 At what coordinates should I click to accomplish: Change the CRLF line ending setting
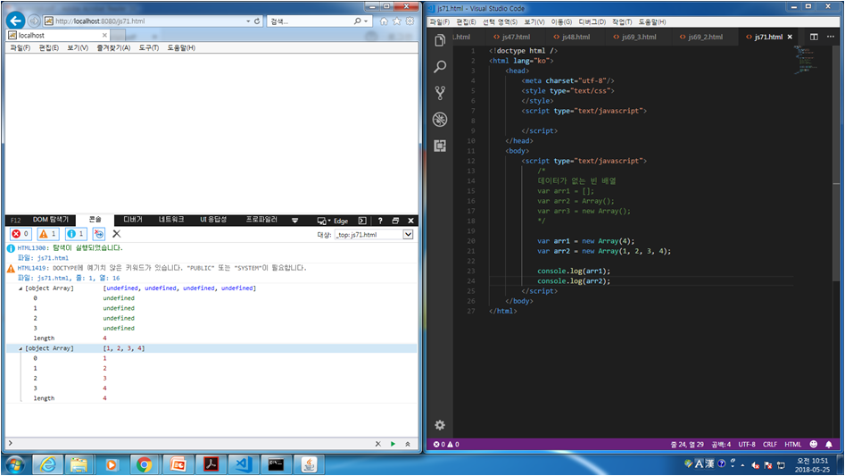tap(769, 444)
